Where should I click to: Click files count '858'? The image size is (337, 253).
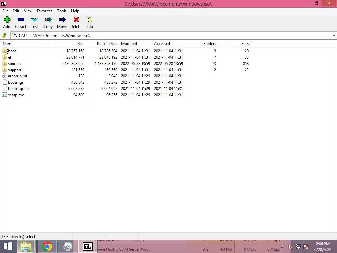[x=246, y=64]
